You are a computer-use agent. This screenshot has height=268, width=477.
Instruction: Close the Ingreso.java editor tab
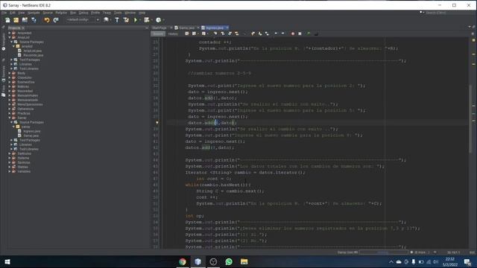coord(227,28)
